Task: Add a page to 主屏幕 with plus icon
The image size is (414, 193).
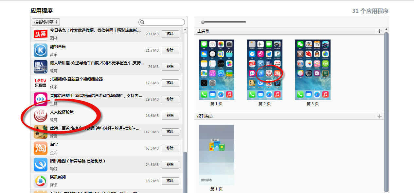Action: [380, 31]
